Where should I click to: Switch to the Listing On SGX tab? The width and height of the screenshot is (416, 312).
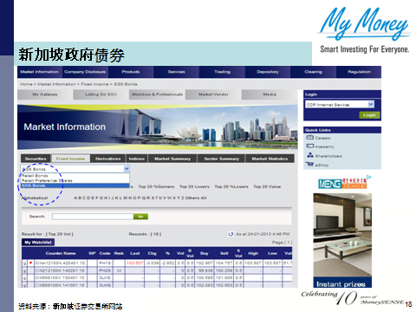[101, 94]
